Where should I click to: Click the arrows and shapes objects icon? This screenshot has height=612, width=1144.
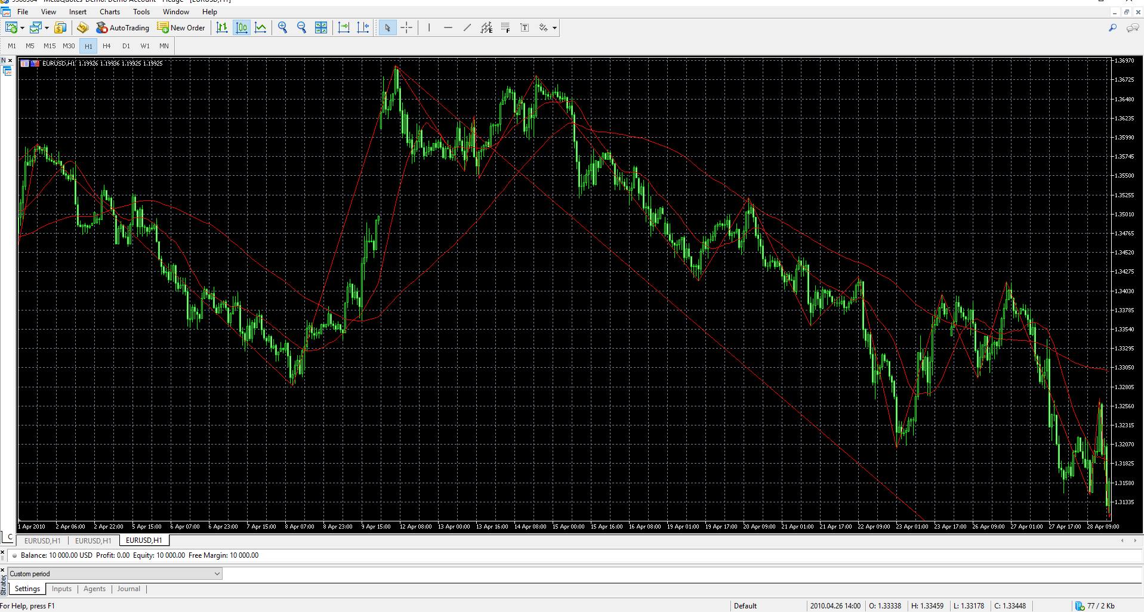[543, 27]
